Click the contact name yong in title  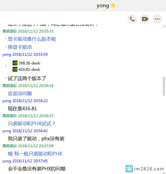click(103, 6)
